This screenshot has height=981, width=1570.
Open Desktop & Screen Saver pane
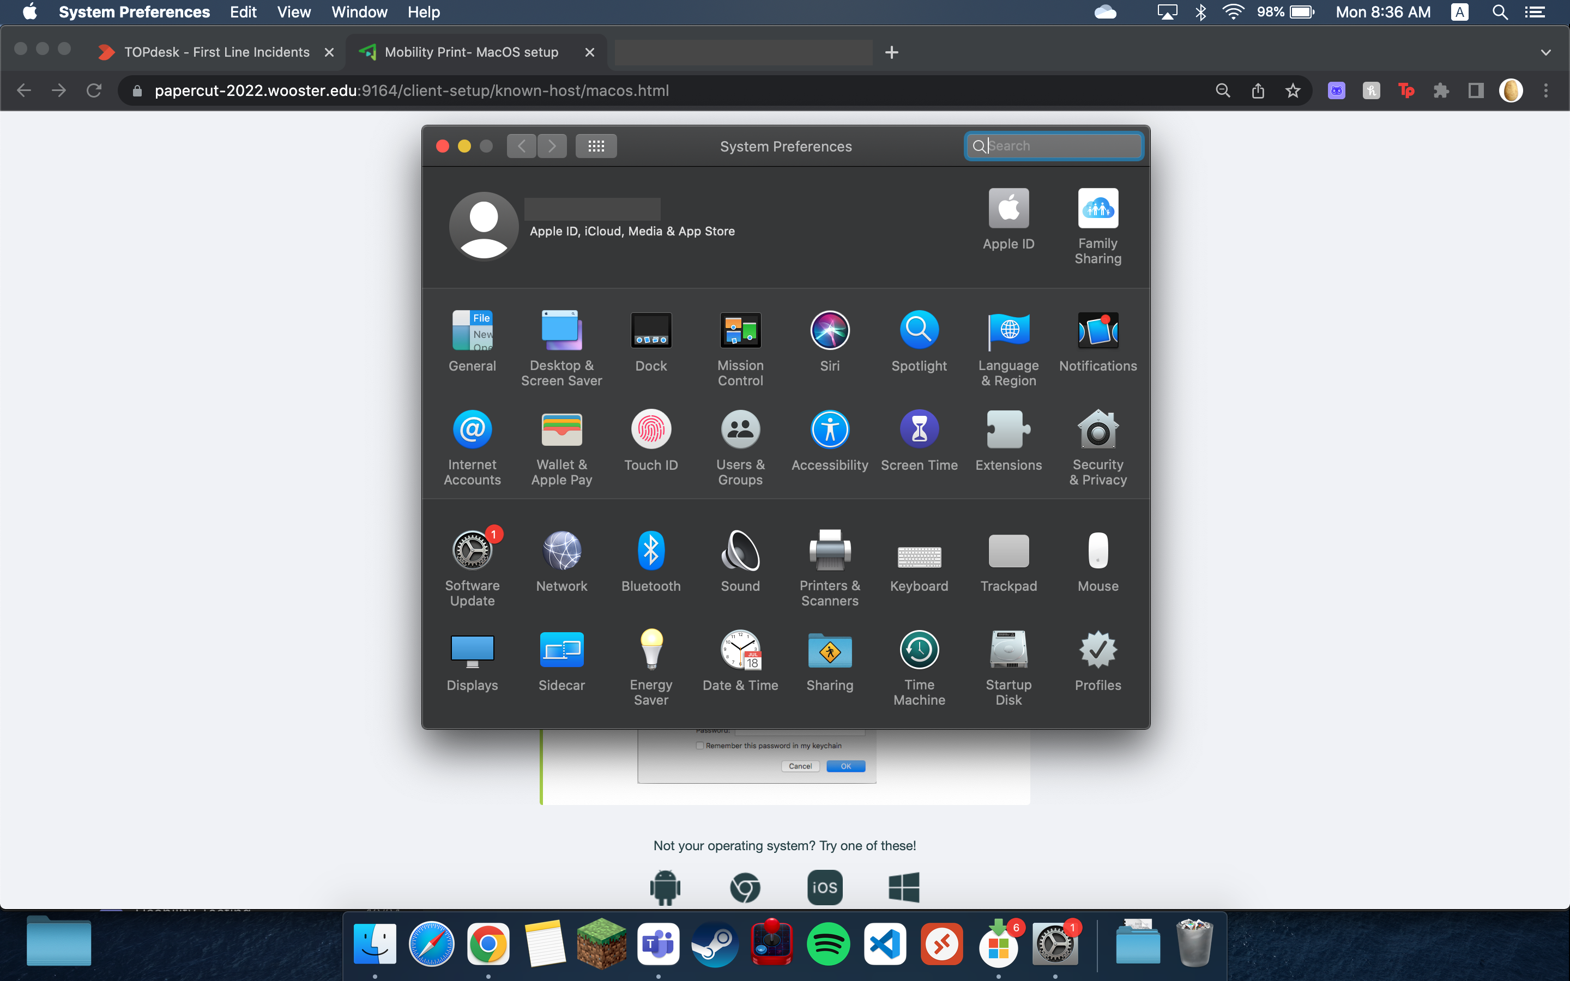point(562,348)
